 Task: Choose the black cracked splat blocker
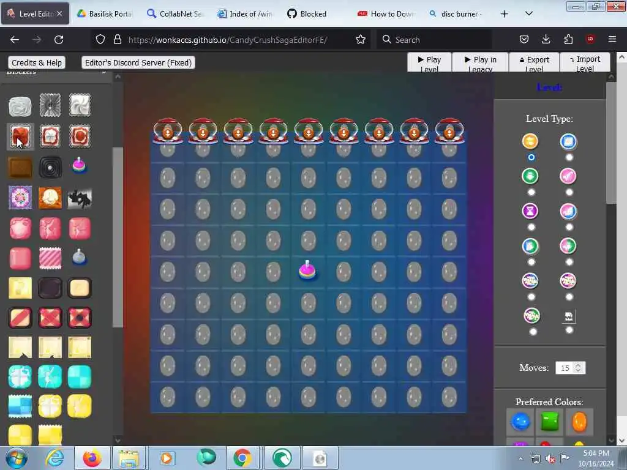pos(80,198)
